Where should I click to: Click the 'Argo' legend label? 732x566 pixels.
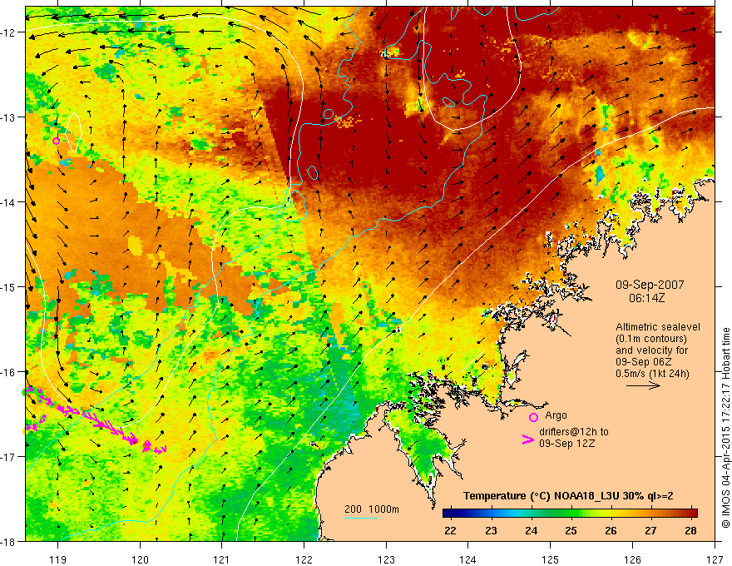pos(556,415)
